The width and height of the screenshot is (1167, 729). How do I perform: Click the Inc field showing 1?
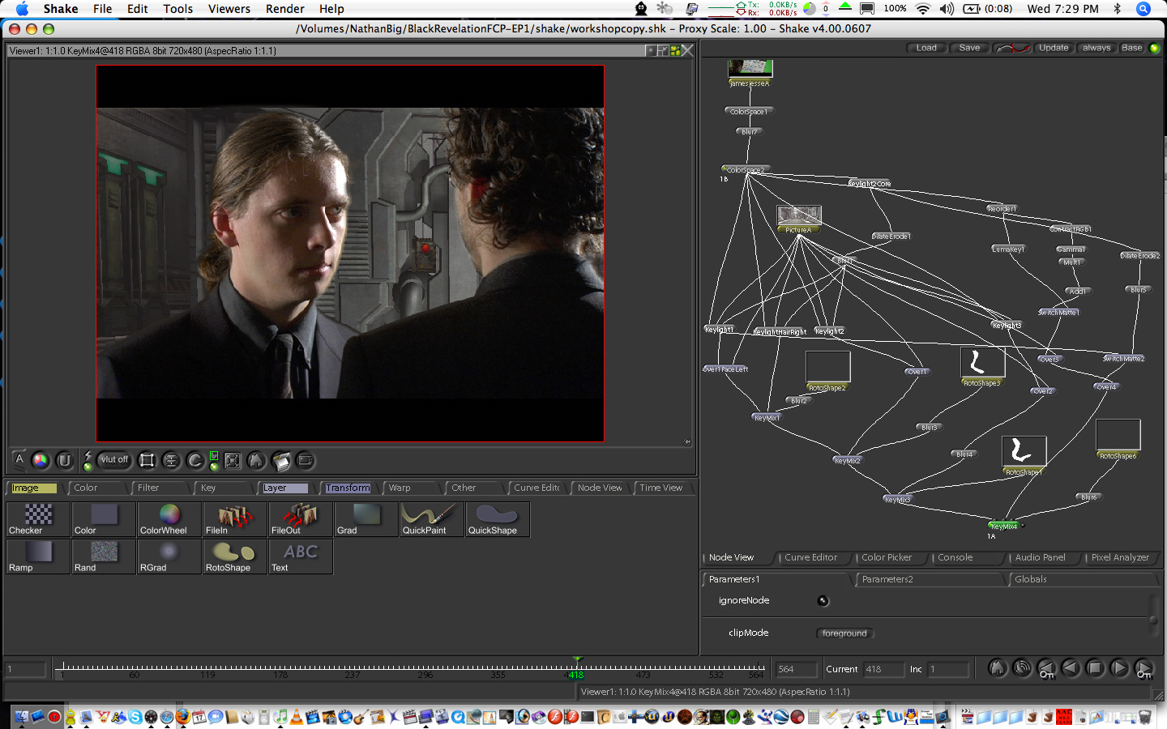coord(948,669)
